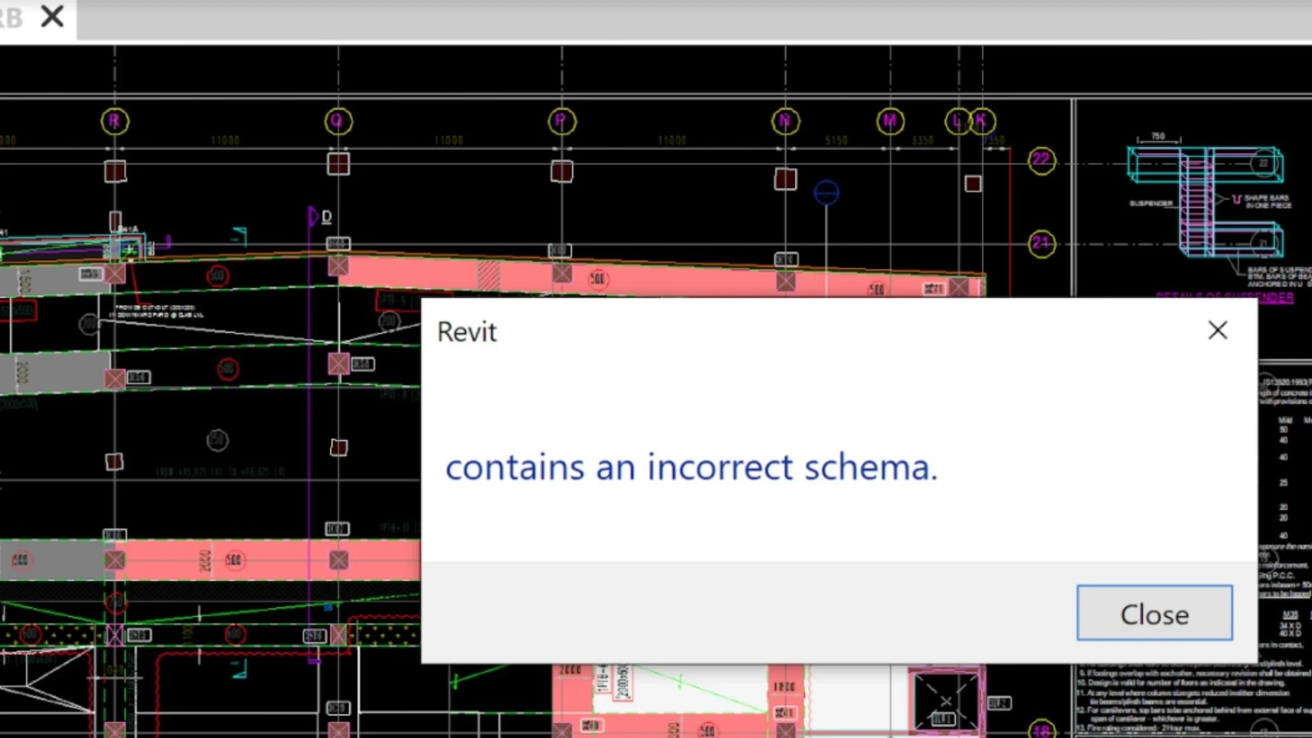Viewport: 1312px width, 738px height.
Task: Close the RB view tab
Action: coord(52,18)
